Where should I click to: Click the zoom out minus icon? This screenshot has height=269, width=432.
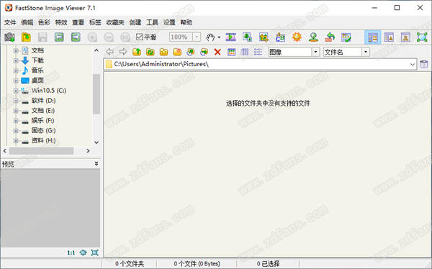point(109,37)
